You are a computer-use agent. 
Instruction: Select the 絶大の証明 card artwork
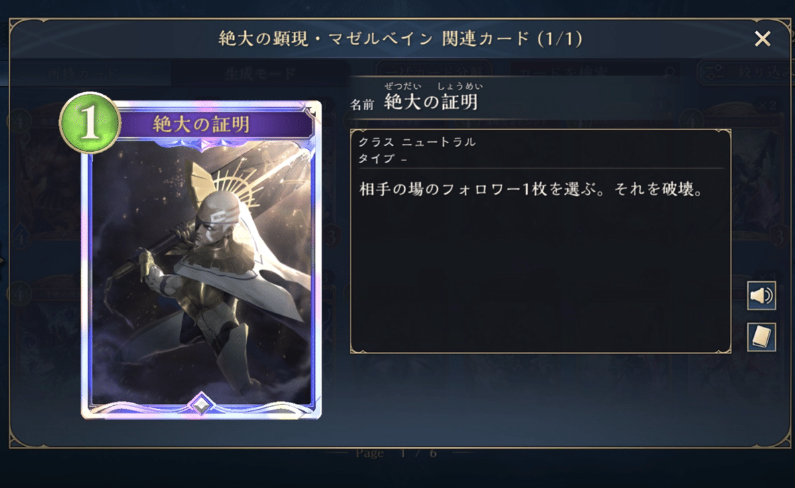point(201,272)
